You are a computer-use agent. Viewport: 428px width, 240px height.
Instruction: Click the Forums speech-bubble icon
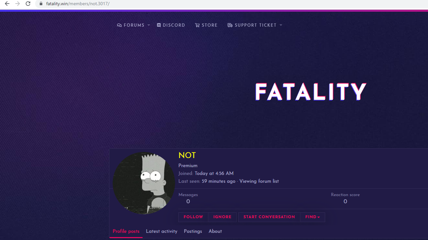coord(119,25)
